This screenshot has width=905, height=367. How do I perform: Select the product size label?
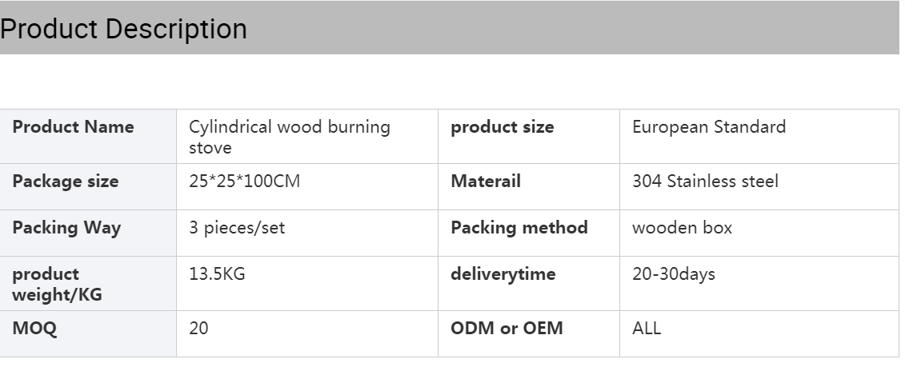pos(503,127)
